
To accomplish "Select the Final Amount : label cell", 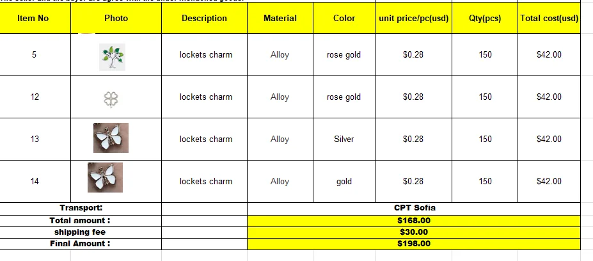I will point(81,244).
